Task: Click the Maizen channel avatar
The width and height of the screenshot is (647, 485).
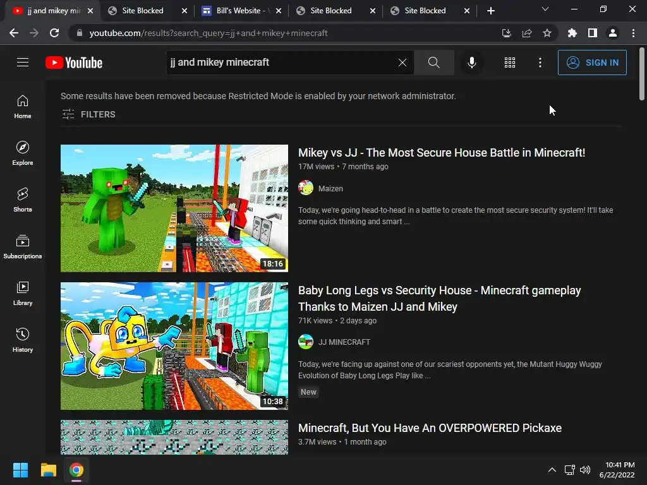Action: [x=306, y=188]
